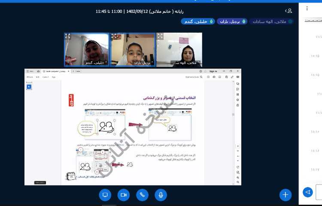This screenshot has height=206, width=322.
Task: Click the chat message input field
Action: point(319,192)
